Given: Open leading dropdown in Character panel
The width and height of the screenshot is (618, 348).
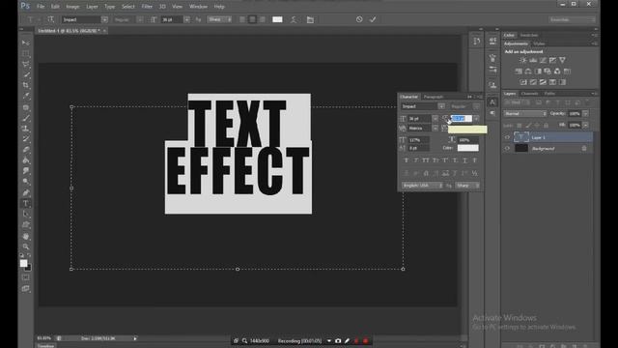Looking at the screenshot, I should 476,119.
